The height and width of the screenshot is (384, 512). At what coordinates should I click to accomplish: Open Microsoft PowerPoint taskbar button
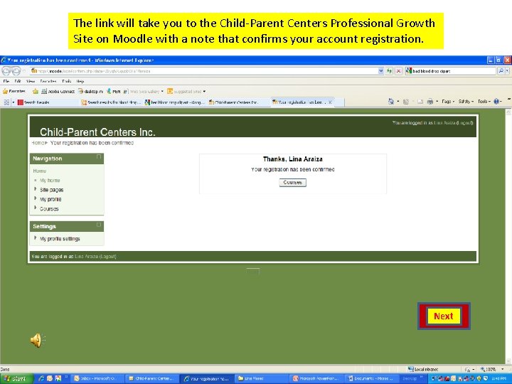tap(317, 378)
